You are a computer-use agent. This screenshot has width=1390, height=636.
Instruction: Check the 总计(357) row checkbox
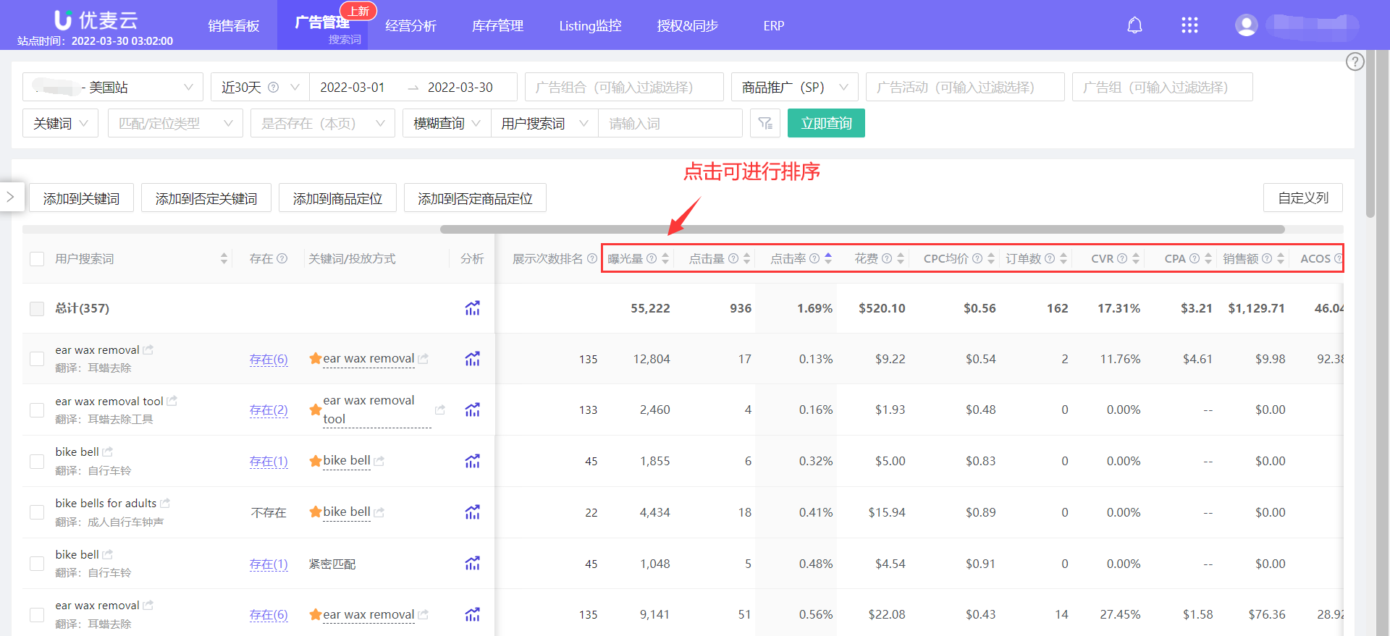click(x=37, y=309)
